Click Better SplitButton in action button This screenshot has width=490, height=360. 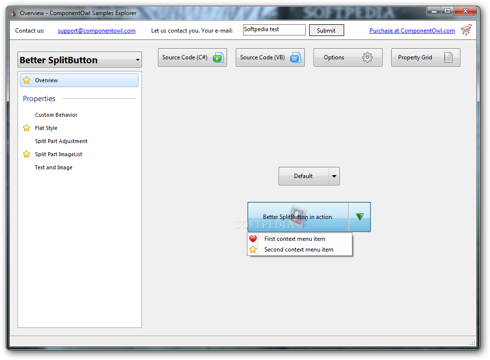[298, 217]
